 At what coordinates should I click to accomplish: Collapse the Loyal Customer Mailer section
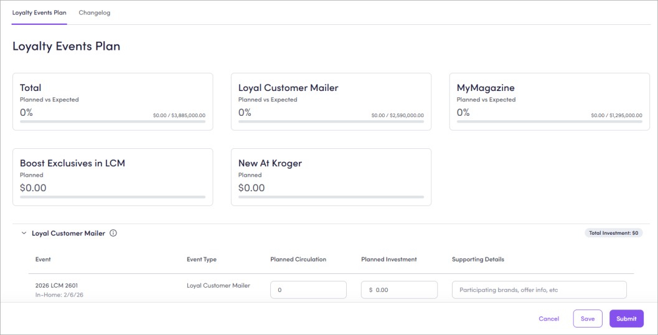tap(24, 234)
